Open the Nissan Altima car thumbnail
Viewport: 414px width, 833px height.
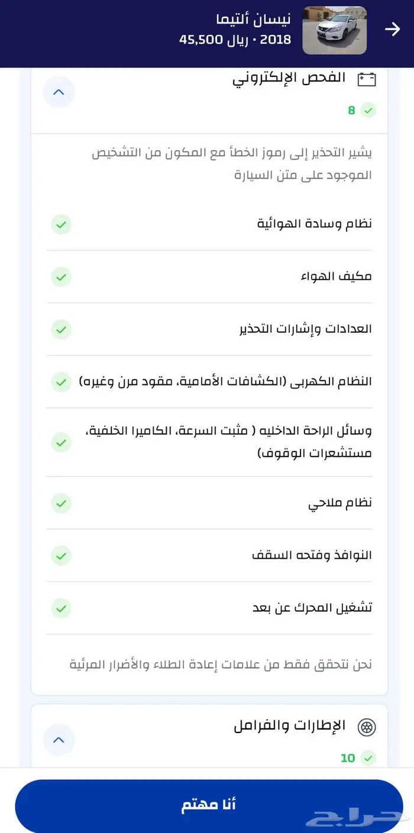334,30
